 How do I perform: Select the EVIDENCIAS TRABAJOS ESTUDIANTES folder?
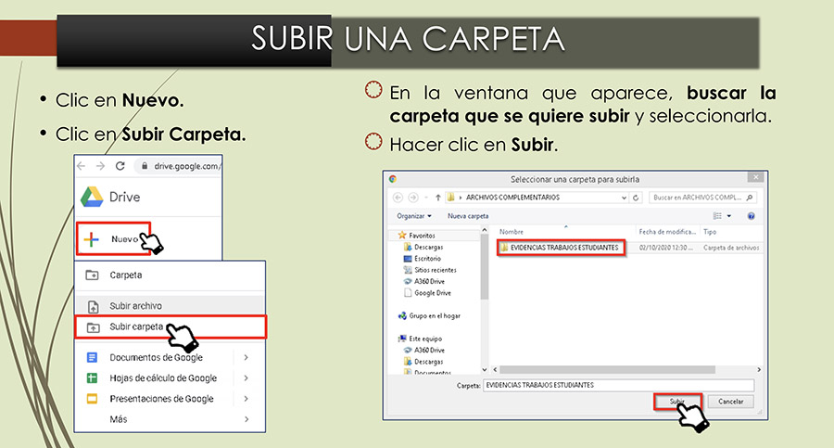pos(561,248)
